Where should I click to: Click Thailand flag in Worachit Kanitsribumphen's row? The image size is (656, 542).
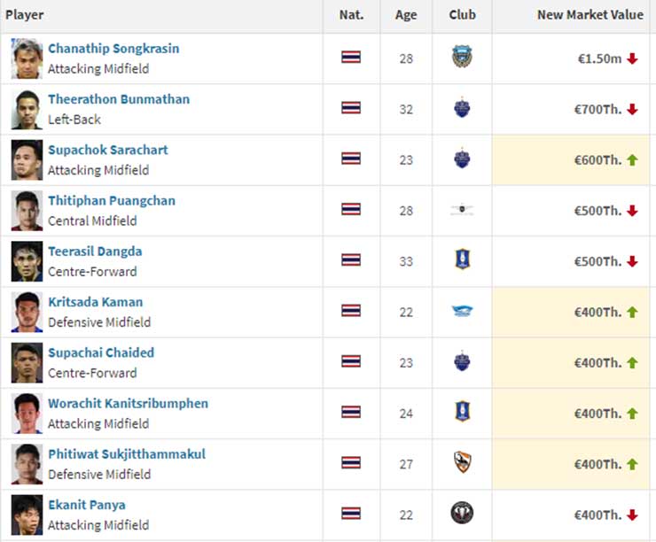pyautogui.click(x=351, y=412)
